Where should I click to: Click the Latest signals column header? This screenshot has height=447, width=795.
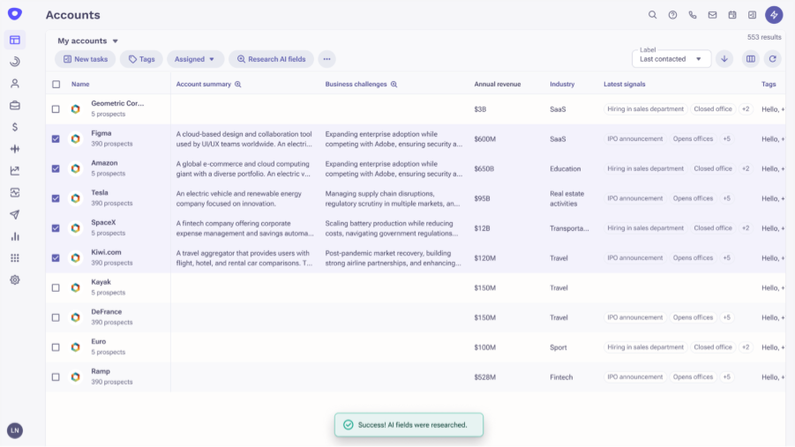click(x=624, y=84)
